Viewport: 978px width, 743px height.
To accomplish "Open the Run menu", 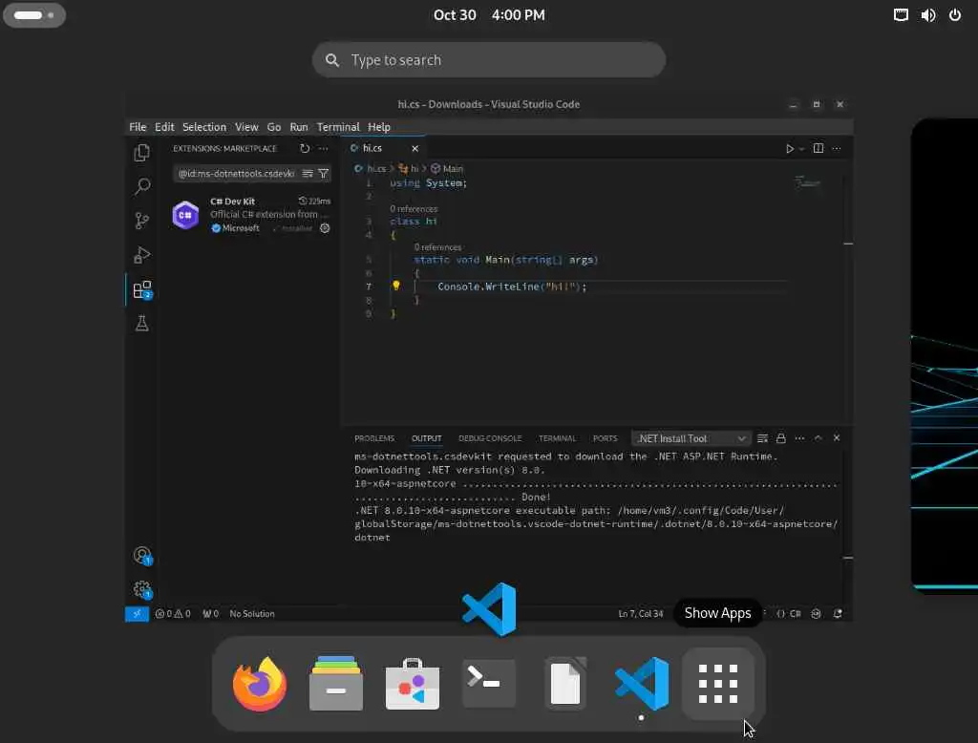I will pyautogui.click(x=299, y=127).
